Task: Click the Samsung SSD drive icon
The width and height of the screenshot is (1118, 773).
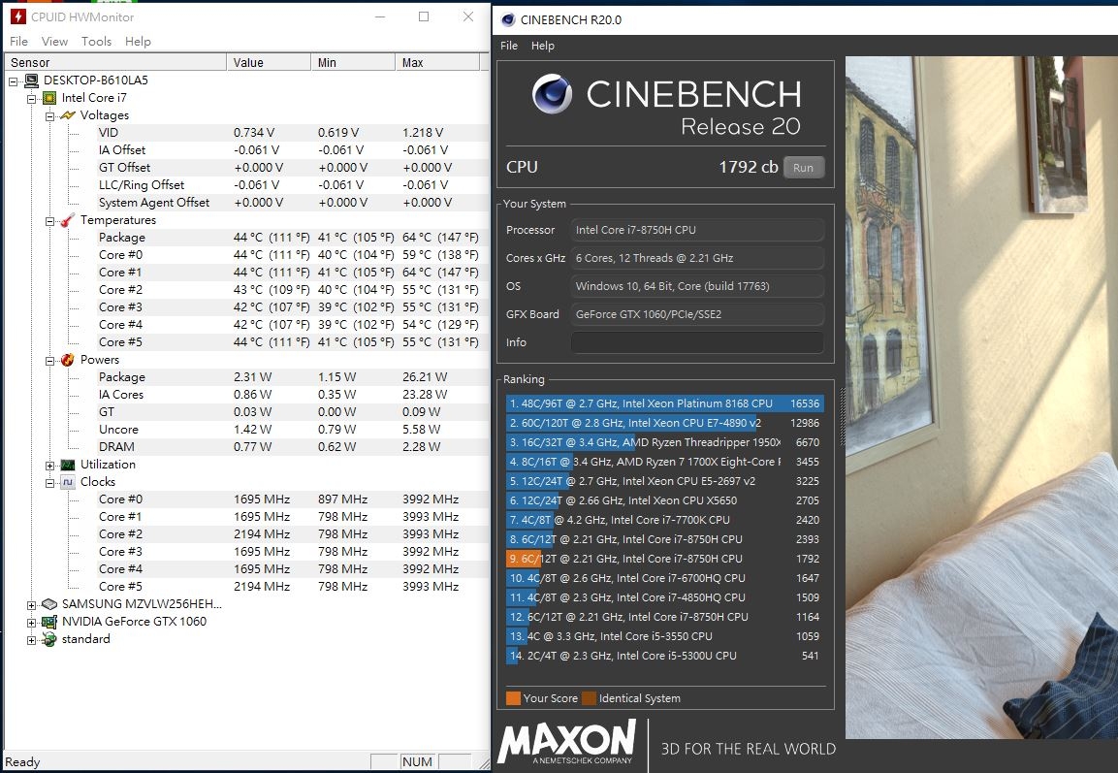Action: coord(49,604)
